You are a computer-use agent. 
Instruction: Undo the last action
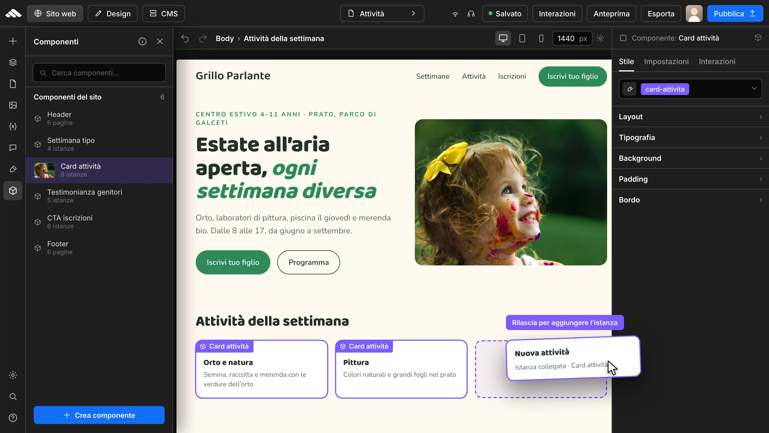pos(185,39)
